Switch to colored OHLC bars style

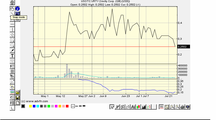tap(149, 107)
